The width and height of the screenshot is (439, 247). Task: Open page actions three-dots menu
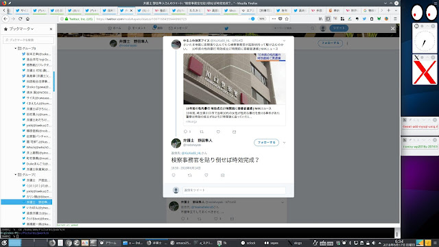(x=274, y=19)
